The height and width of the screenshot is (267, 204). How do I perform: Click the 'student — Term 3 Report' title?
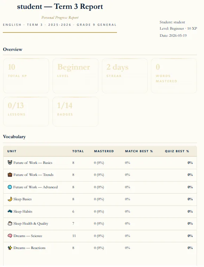pos(60,6)
